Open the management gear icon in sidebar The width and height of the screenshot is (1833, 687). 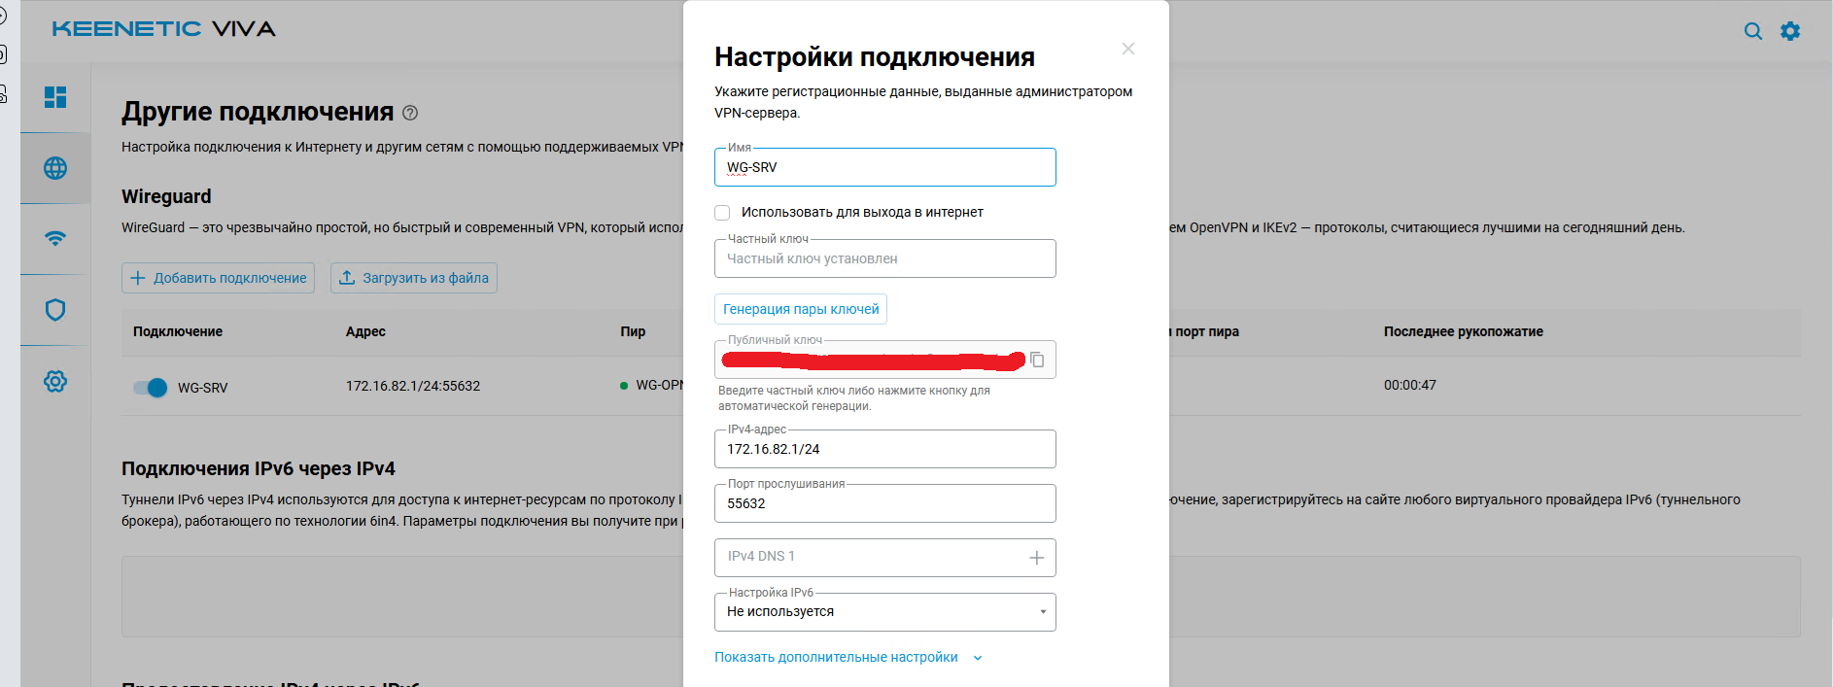(55, 381)
